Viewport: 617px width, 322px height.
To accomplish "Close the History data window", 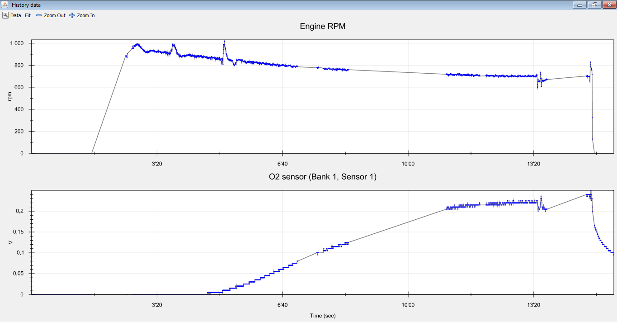I will pos(608,5).
